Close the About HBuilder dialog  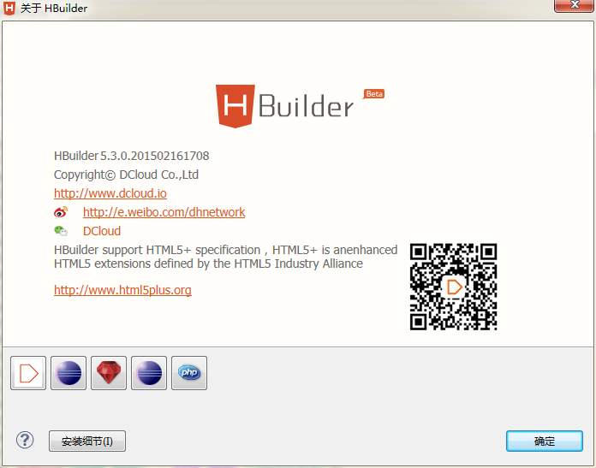click(574, 5)
